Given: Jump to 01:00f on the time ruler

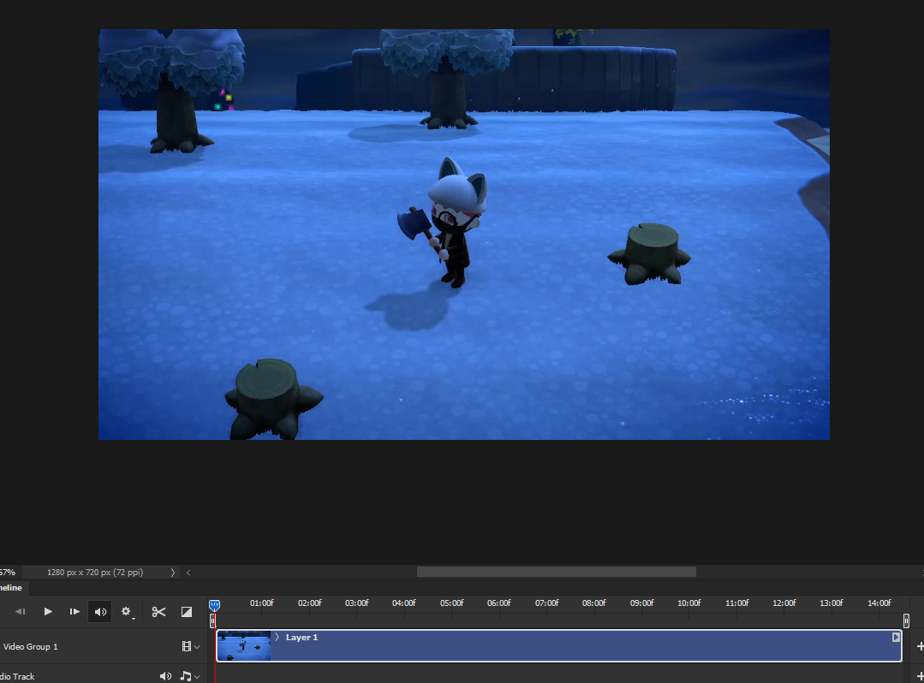Looking at the screenshot, I should click(x=262, y=603).
